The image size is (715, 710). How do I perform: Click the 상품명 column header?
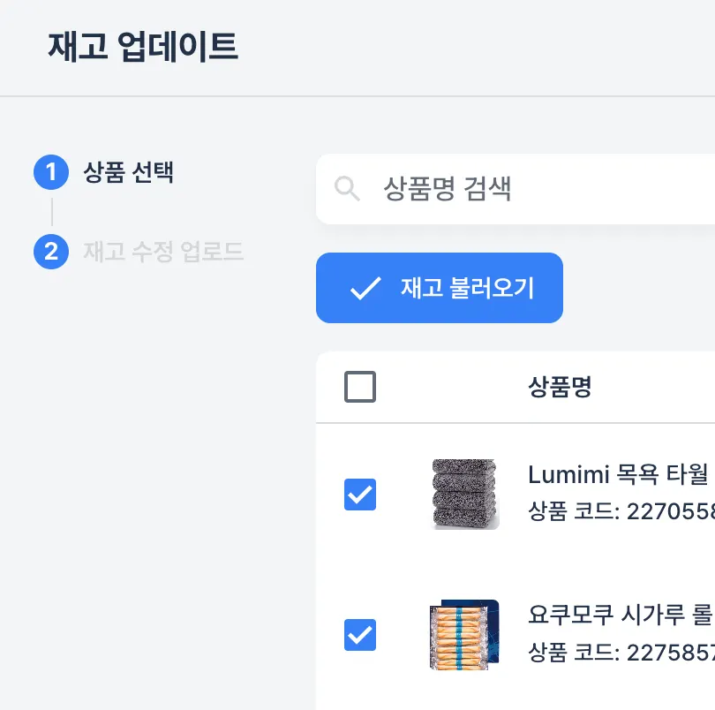pos(560,387)
